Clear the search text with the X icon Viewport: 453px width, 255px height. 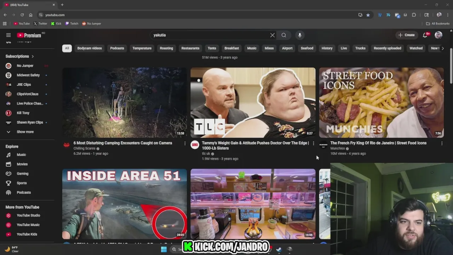click(x=273, y=35)
